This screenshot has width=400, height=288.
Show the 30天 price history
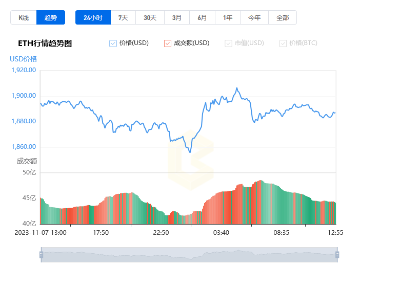[x=150, y=17]
